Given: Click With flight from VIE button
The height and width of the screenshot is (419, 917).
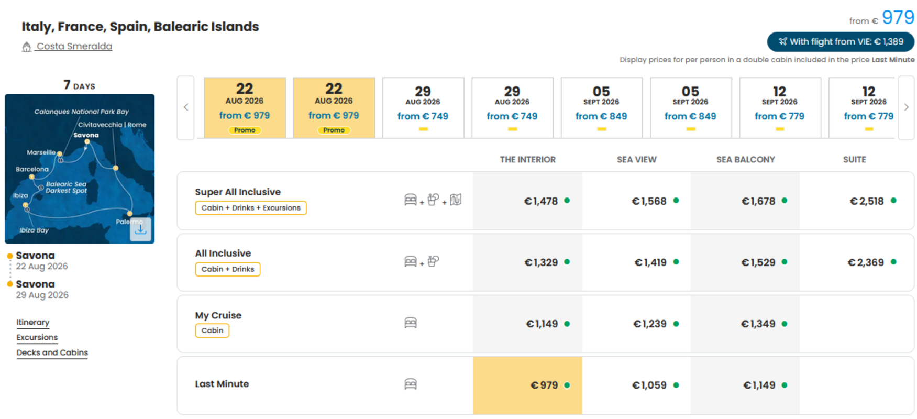Looking at the screenshot, I should [841, 41].
